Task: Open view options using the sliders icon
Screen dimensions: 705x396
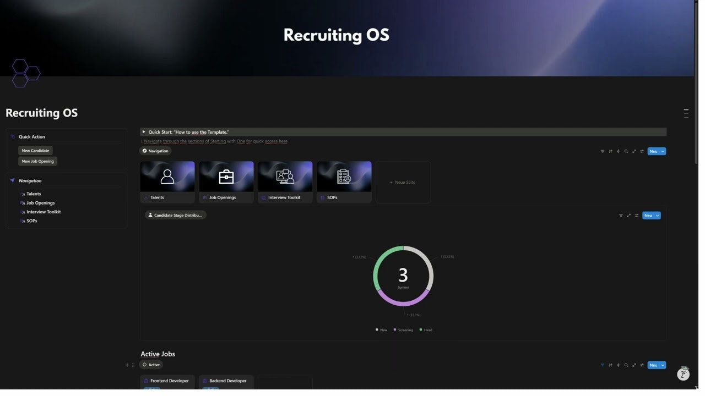Action: 642,151
